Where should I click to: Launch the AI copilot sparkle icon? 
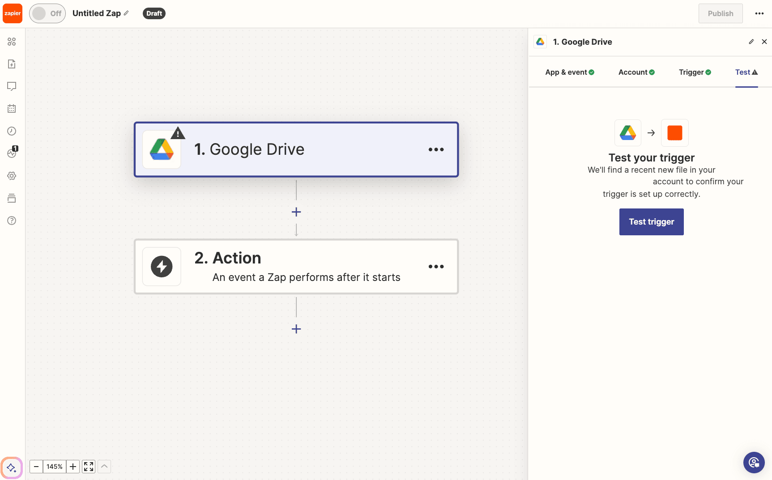[12, 468]
